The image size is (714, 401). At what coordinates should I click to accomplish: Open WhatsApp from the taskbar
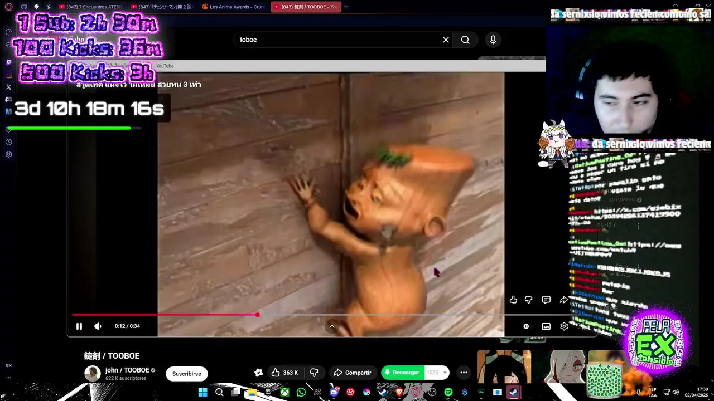301,392
